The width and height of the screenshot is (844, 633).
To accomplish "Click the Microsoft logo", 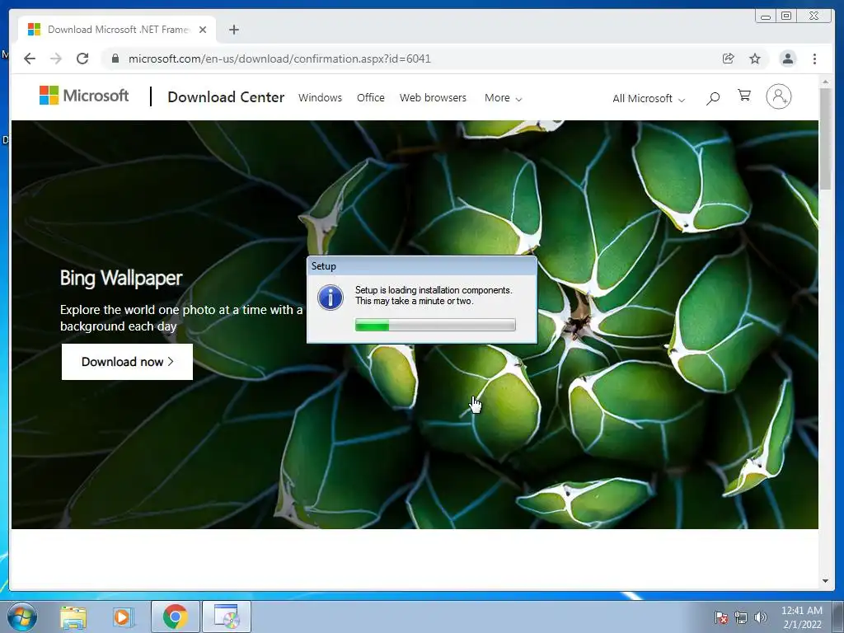I will [84, 96].
